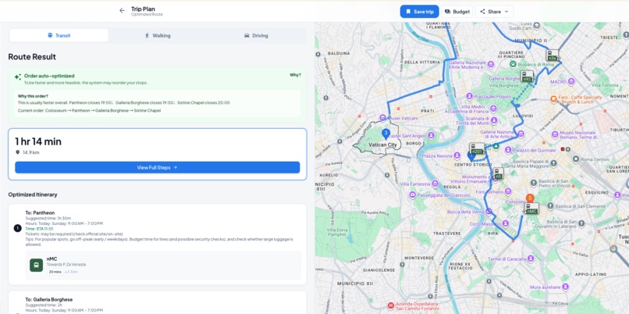
Task: Click the MACRO museum map pin
Action: (x=571, y=81)
